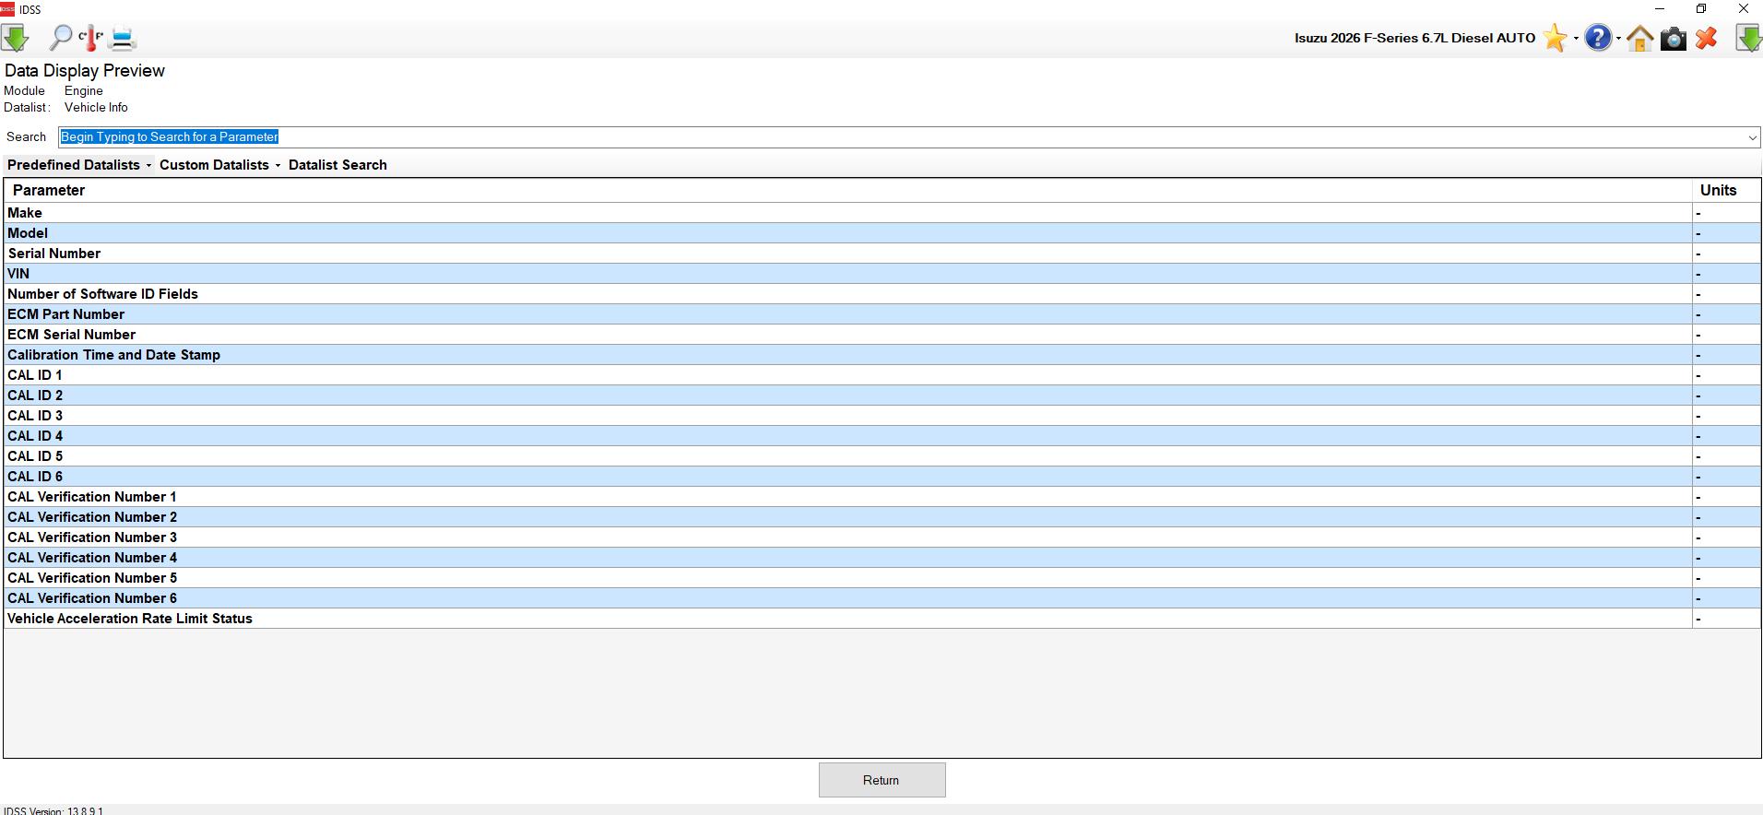The width and height of the screenshot is (1763, 815).
Task: Go to home screen via house icon
Action: click(1639, 38)
